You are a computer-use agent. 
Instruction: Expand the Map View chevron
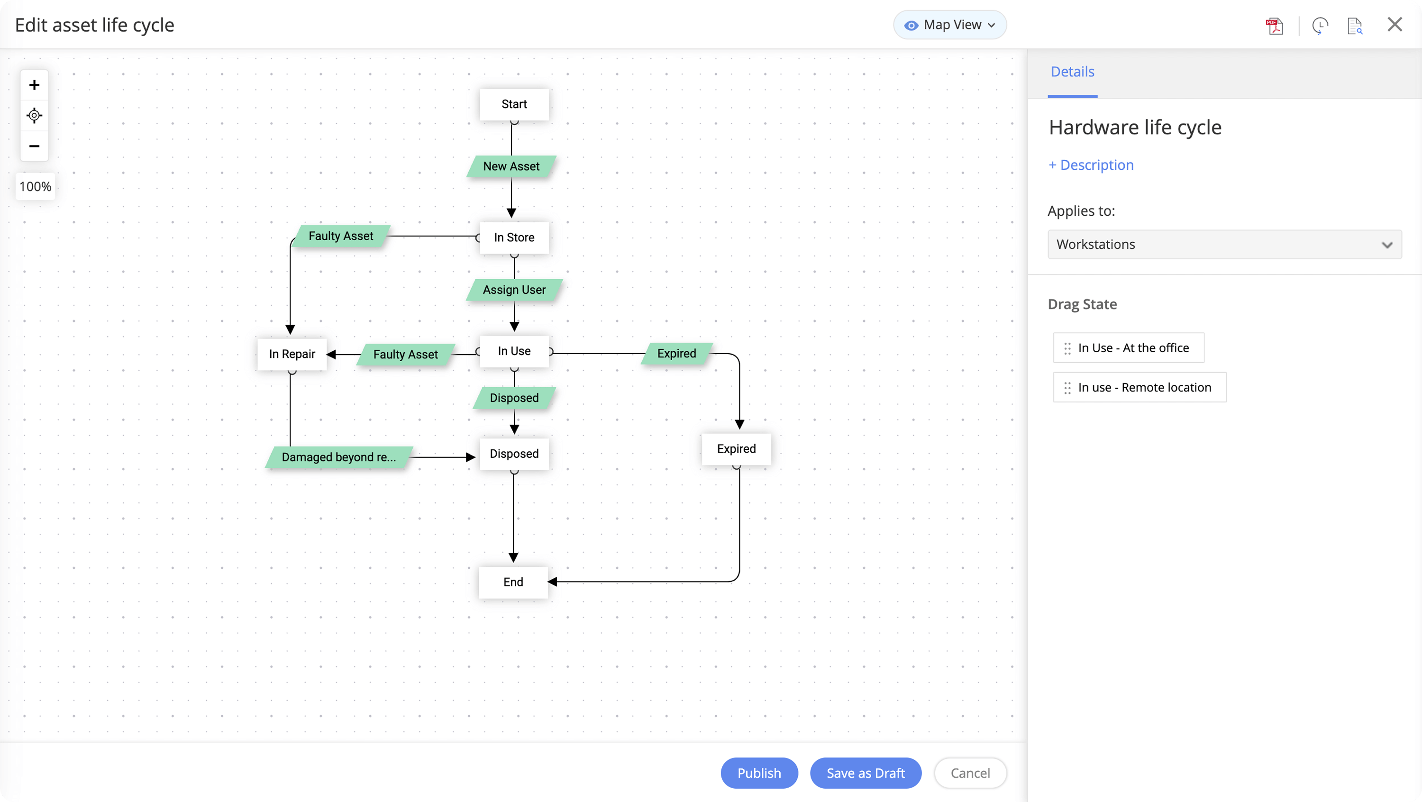click(x=992, y=25)
